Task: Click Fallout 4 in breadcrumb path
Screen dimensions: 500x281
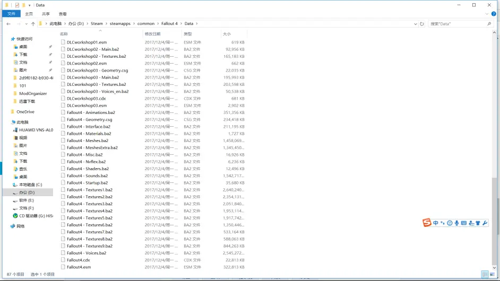Action: (169, 23)
